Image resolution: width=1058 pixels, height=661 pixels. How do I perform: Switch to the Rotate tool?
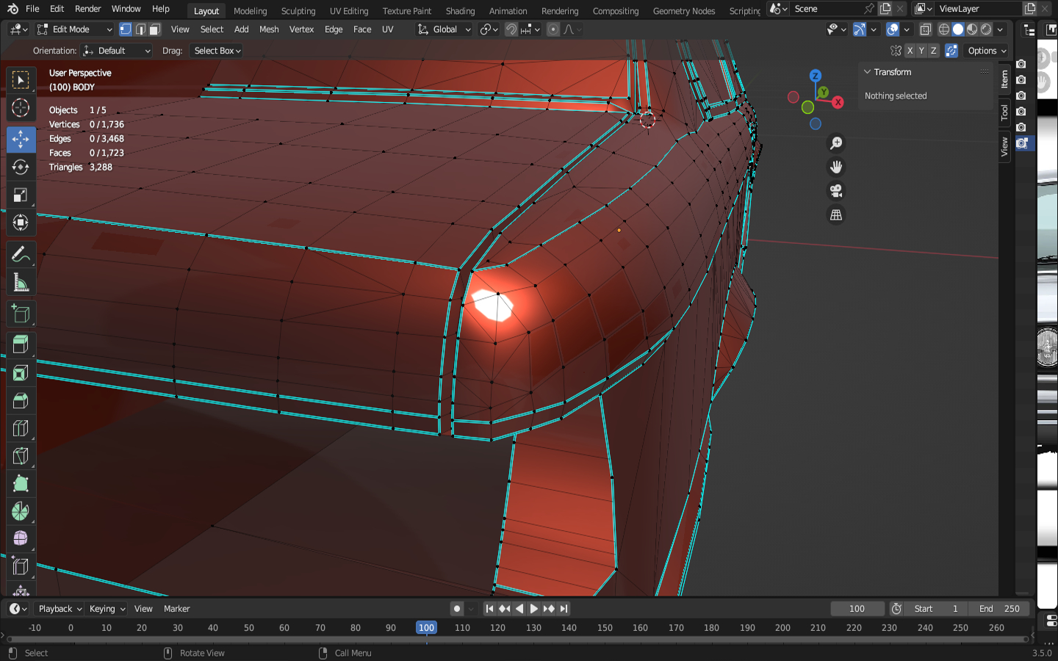coord(21,167)
